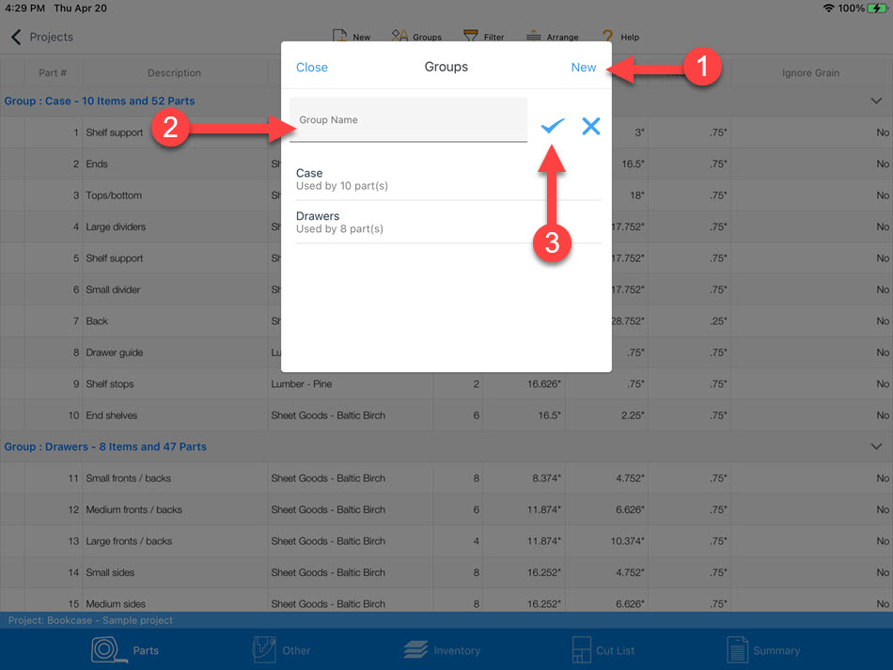
Task: Switch to the Cut List tab
Action: click(x=603, y=649)
